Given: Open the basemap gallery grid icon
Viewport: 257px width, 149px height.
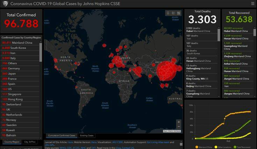Looking at the screenshot, I should 179,13.
